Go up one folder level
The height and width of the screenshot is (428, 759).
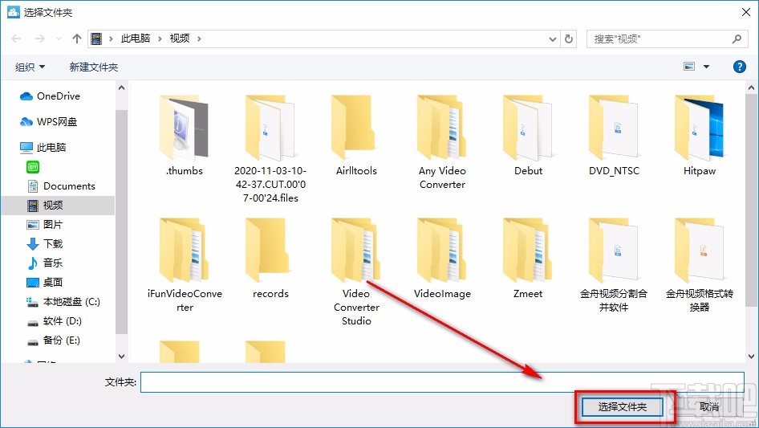(76, 39)
